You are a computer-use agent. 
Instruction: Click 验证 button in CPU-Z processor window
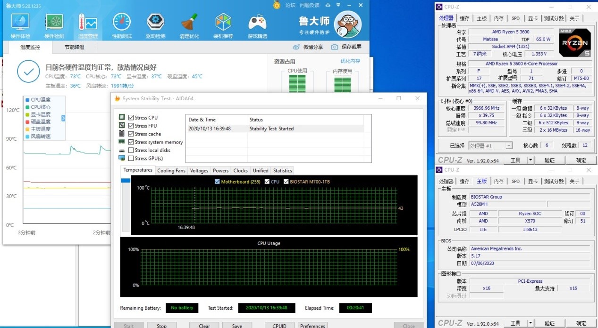click(549, 160)
